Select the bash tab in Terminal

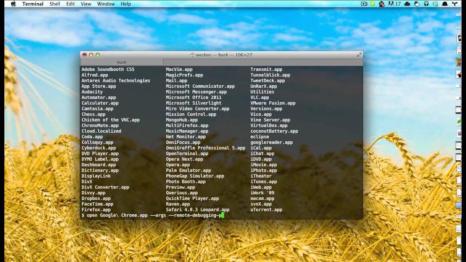pos(122,62)
